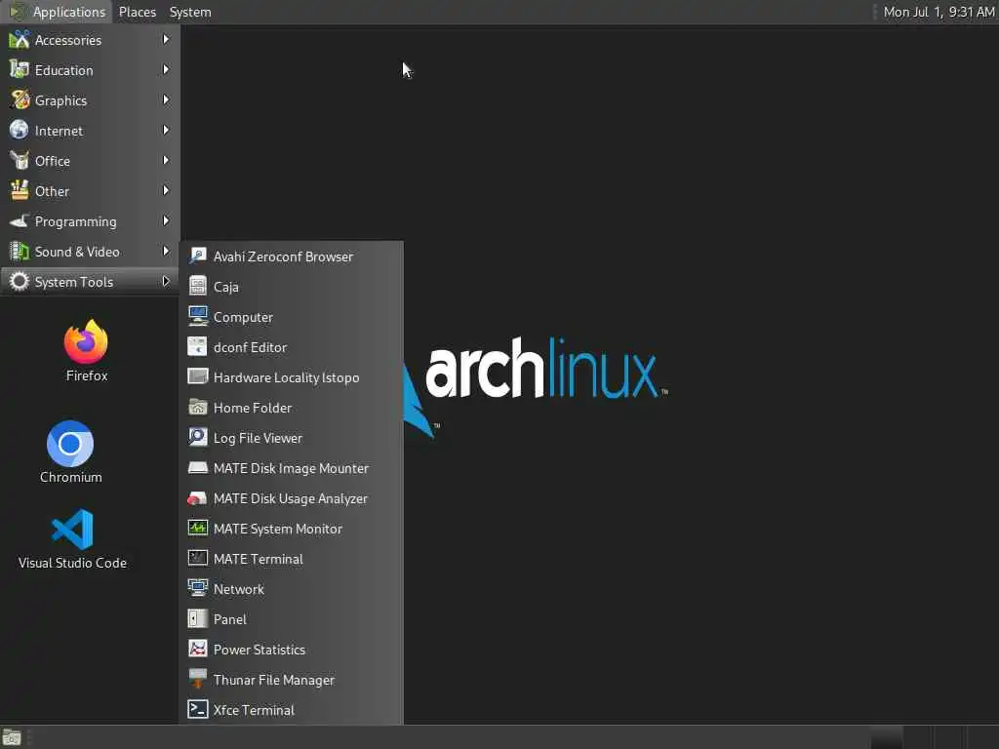This screenshot has height=749, width=999.
Task: Click the Log File Viewer text label
Action: [258, 438]
